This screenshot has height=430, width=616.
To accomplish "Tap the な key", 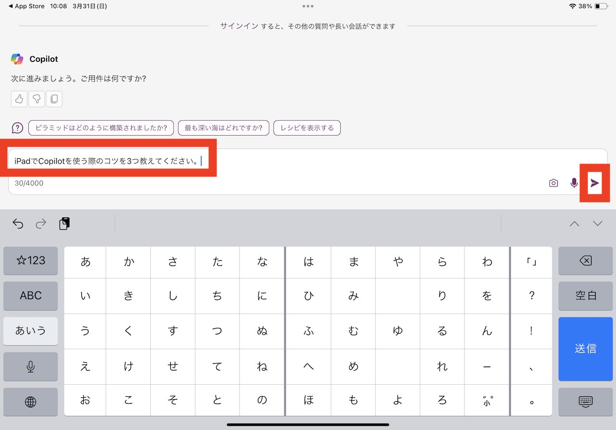I will tap(262, 262).
